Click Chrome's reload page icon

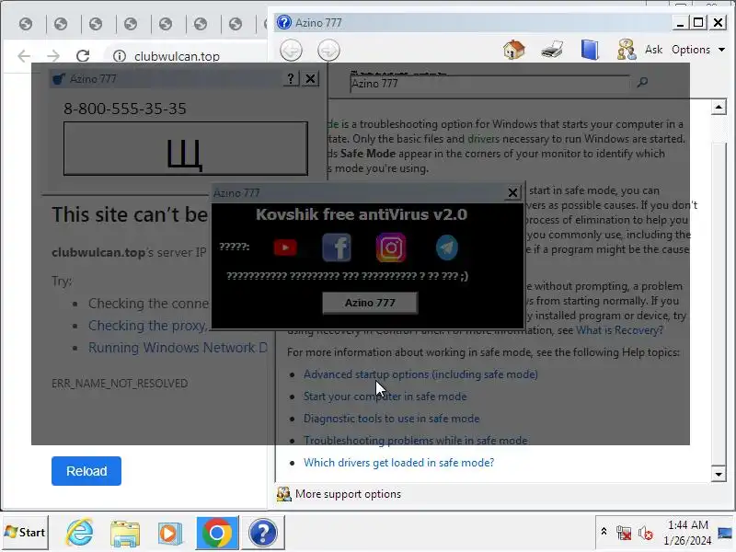point(83,56)
